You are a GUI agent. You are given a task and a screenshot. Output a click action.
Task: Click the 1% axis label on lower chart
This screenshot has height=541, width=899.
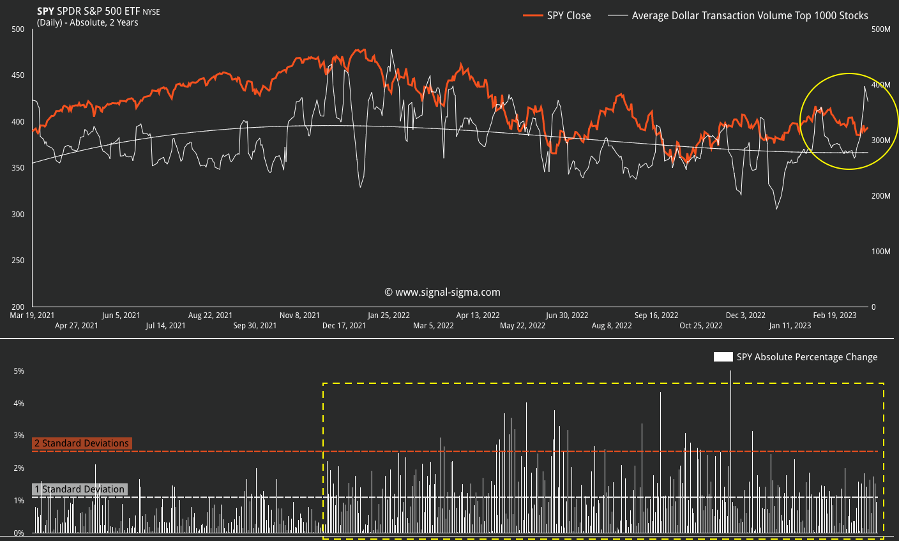click(x=19, y=501)
